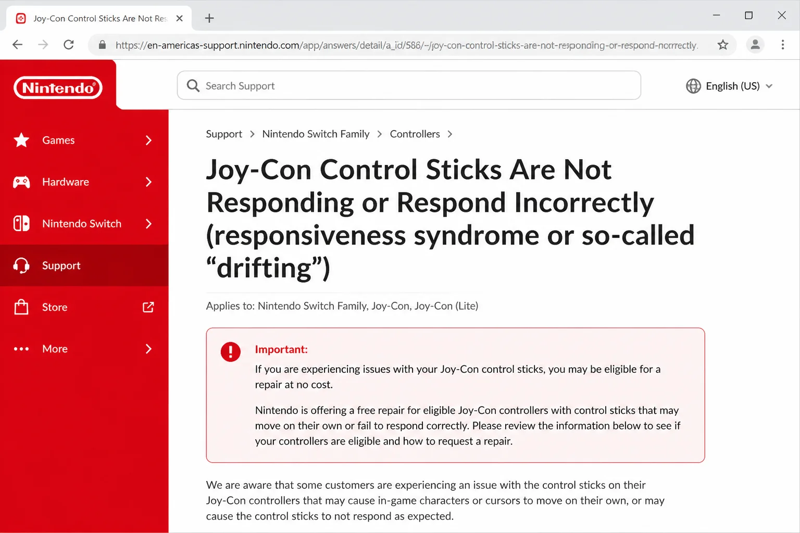Bookmark this page with star icon

[x=723, y=45]
